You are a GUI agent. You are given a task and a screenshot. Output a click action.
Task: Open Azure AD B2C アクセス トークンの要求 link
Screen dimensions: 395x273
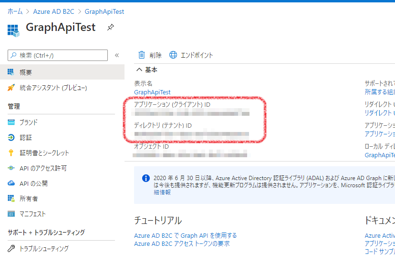click(182, 243)
